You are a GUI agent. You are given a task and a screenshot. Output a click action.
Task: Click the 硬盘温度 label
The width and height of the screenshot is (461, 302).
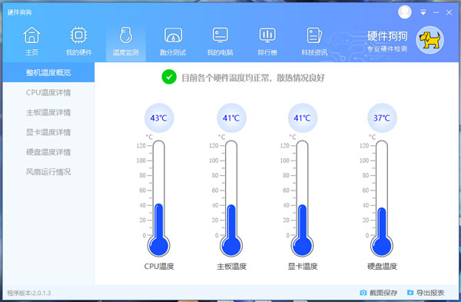(382, 267)
